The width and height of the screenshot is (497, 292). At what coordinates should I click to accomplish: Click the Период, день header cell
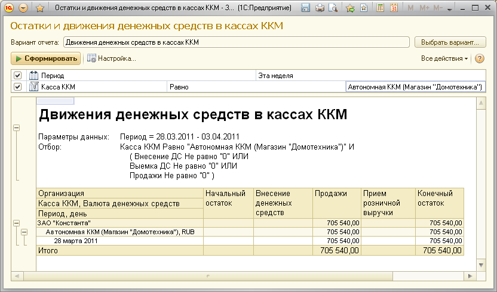click(120, 213)
